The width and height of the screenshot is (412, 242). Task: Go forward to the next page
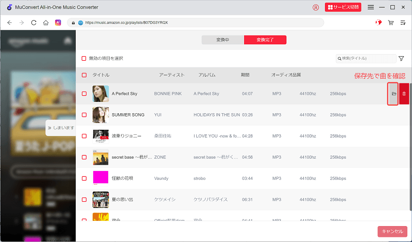pos(22,23)
